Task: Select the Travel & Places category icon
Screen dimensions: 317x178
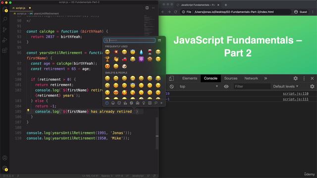Action: point(138,103)
